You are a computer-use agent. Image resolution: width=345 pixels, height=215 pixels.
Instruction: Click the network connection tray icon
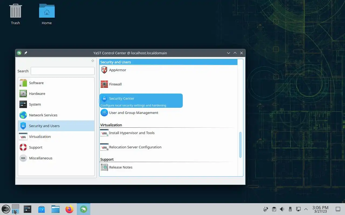pos(298,209)
